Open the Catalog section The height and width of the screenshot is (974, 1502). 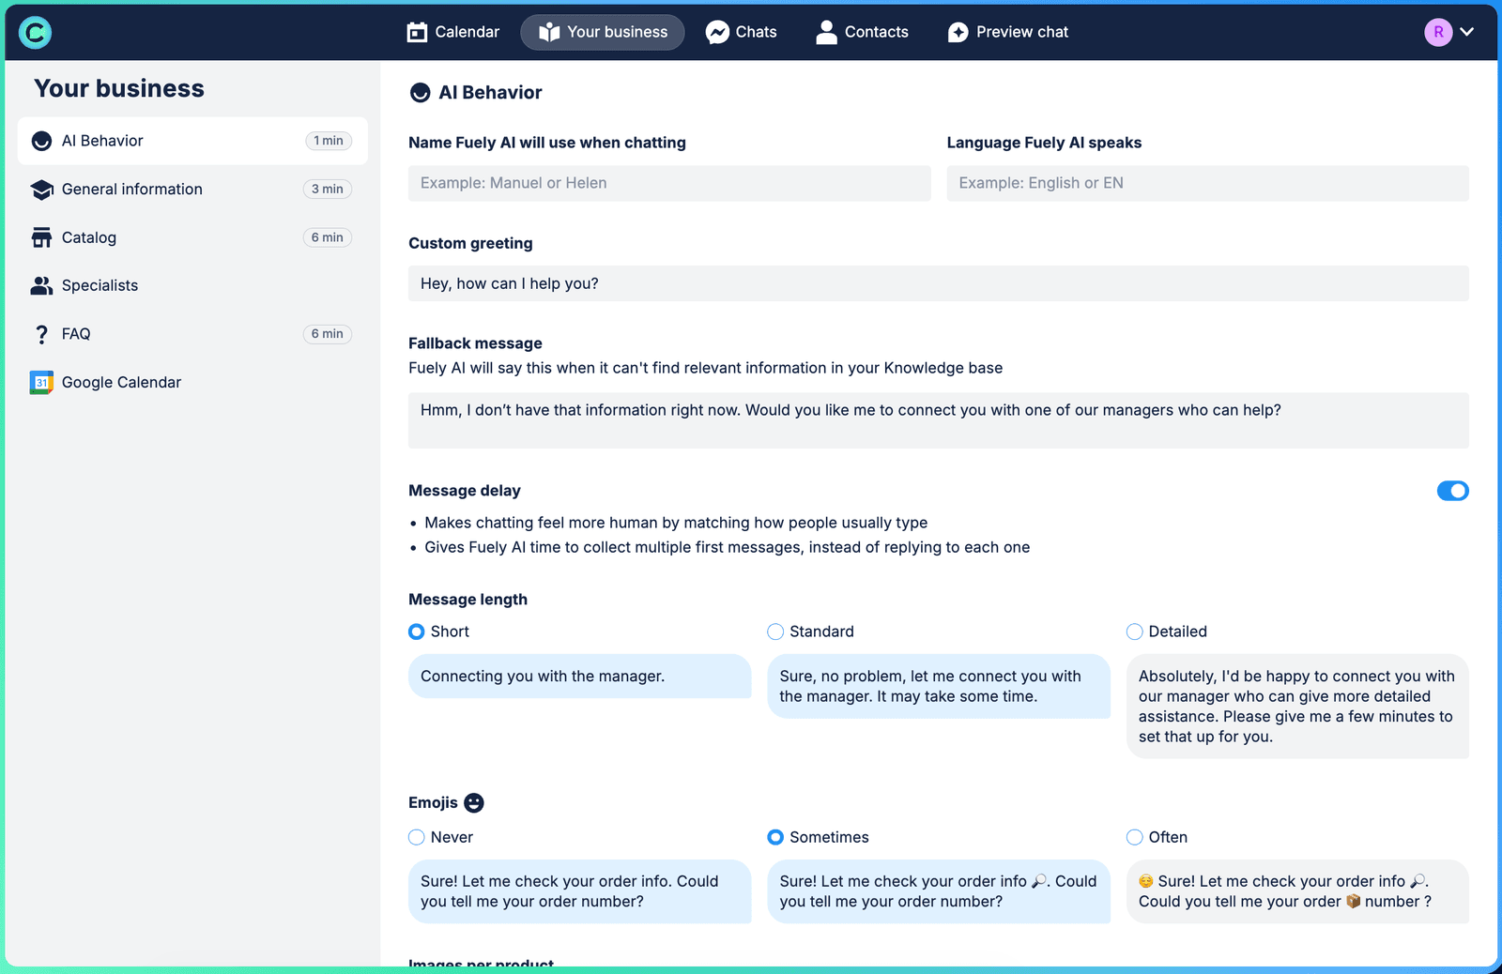192,237
